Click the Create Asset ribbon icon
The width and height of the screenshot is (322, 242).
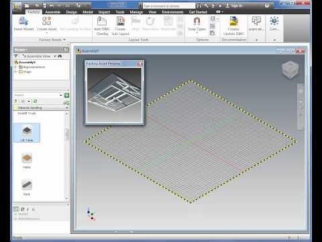point(46,21)
